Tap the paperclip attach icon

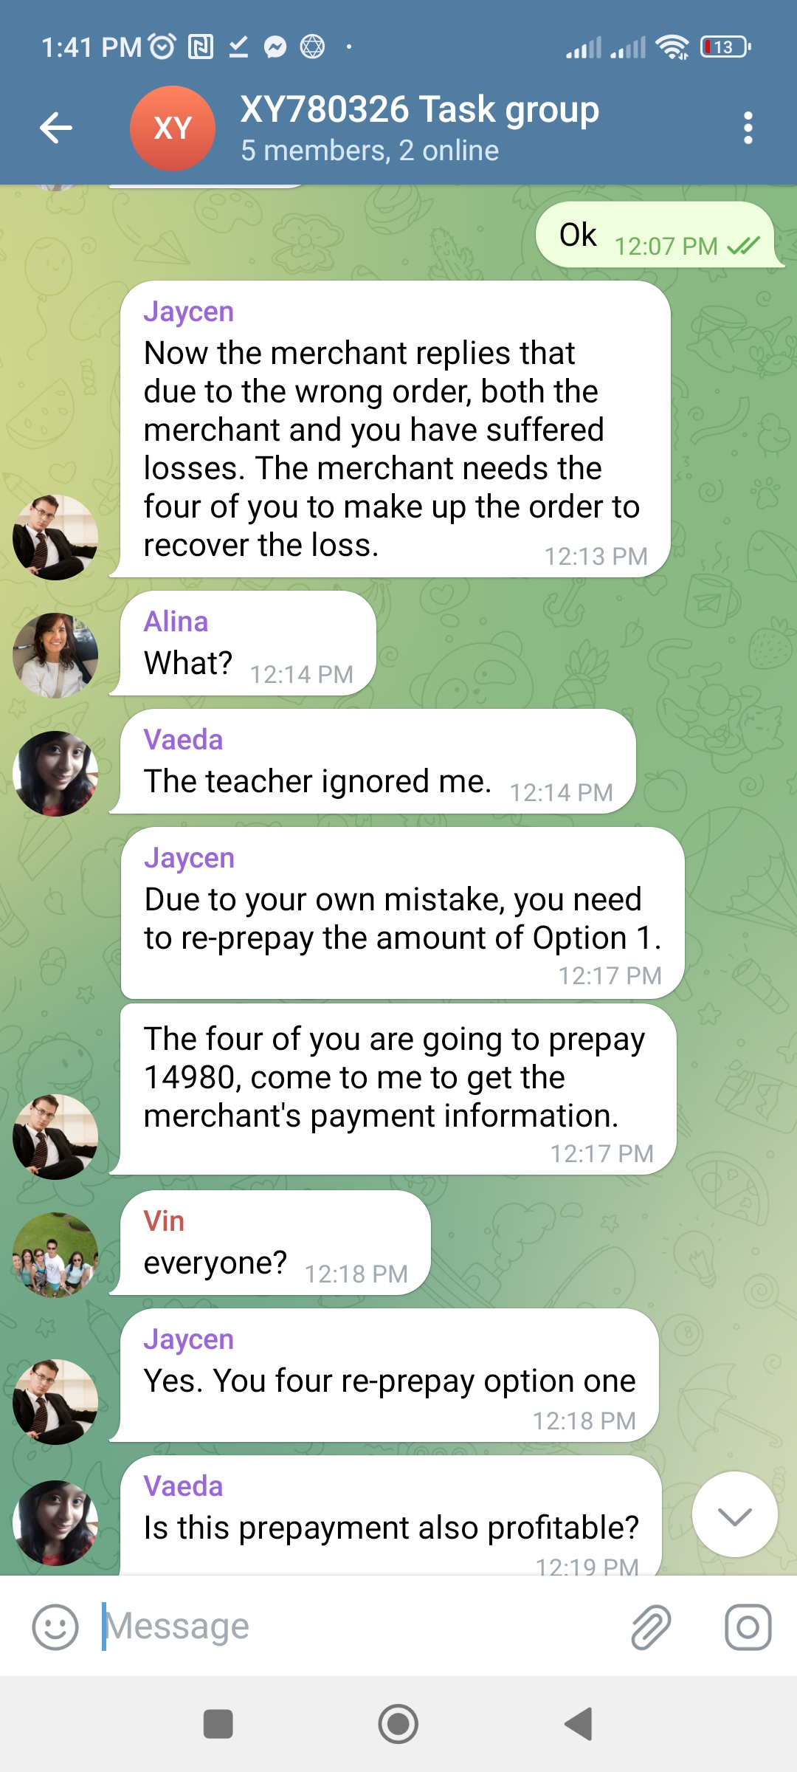(x=651, y=1627)
